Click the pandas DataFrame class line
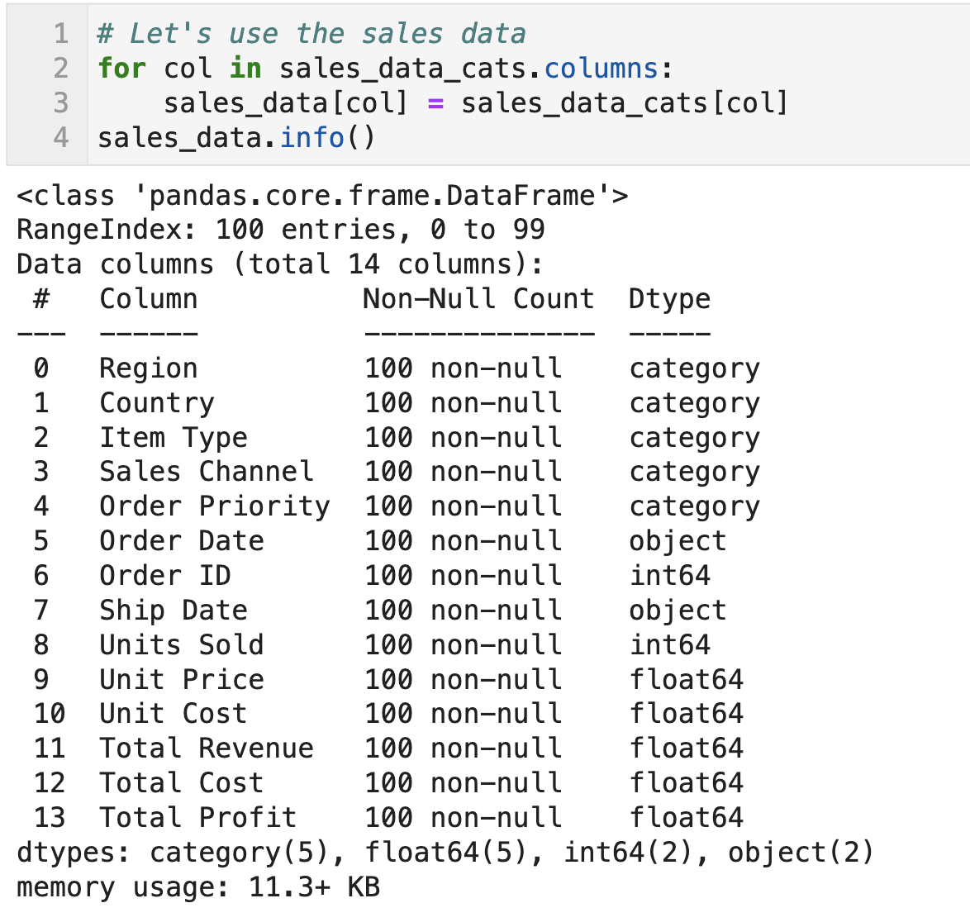Screen dimensions: 970x922 point(321,196)
